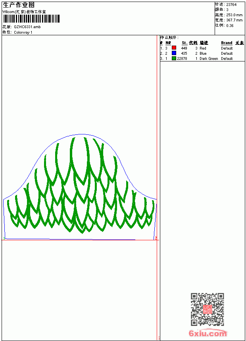The height and width of the screenshot is (341, 246).
Task: Select the green start marker 1
Action: pyautogui.click(x=4, y=238)
